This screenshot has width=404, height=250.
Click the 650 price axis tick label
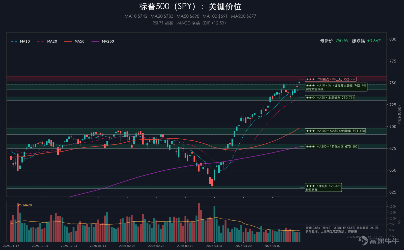tap(393, 170)
